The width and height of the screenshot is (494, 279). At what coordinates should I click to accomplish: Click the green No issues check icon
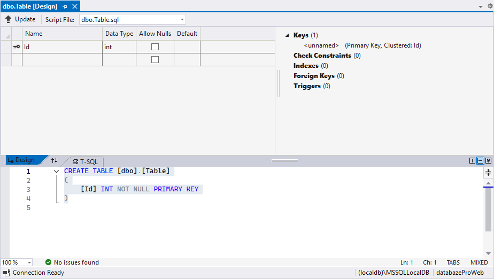click(x=48, y=262)
